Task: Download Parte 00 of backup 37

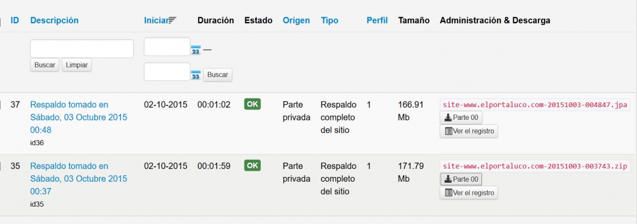Action: (461, 117)
